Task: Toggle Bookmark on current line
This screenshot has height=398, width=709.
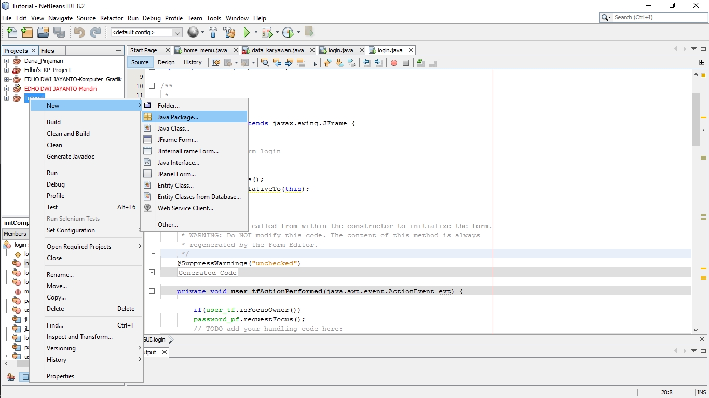Action: coord(352,63)
